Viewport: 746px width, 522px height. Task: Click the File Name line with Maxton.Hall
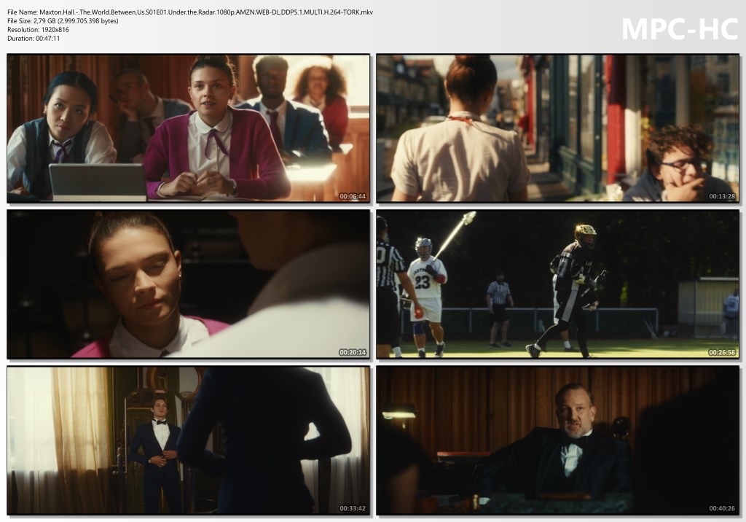(189, 12)
